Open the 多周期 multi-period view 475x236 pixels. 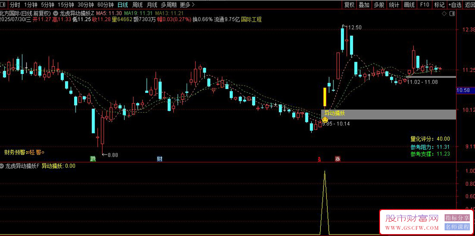pyautogui.click(x=169, y=5)
